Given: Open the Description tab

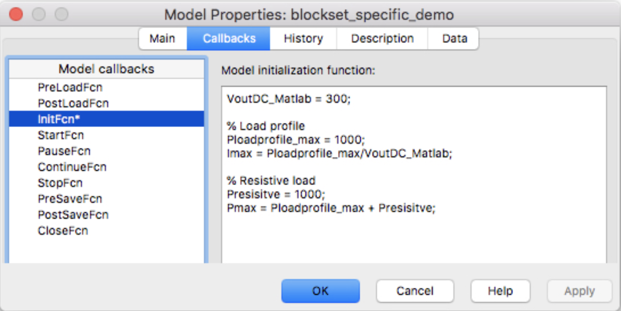Looking at the screenshot, I should click(382, 39).
